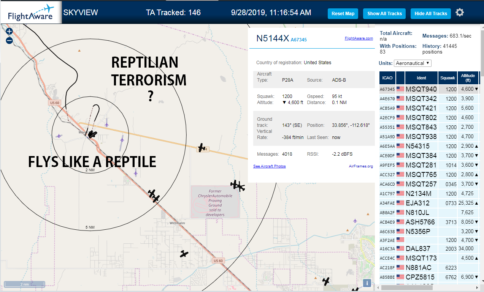The image size is (484, 292).
Task: Click altitude 34,000 in the DAL837 row
Action: (x=466, y=249)
